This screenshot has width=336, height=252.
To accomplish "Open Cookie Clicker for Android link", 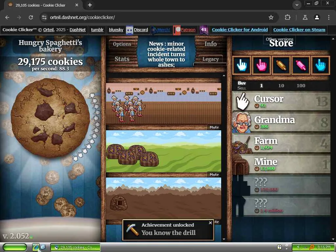I will tap(240, 30).
